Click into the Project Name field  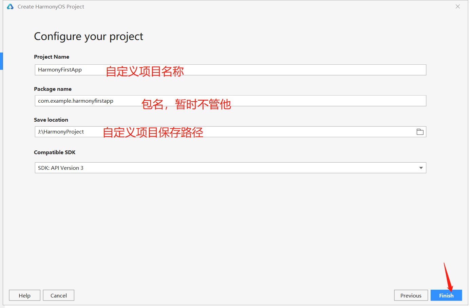point(230,70)
